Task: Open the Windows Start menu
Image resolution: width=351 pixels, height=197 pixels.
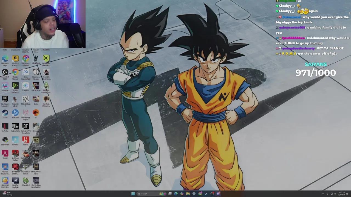Action: 133,194
